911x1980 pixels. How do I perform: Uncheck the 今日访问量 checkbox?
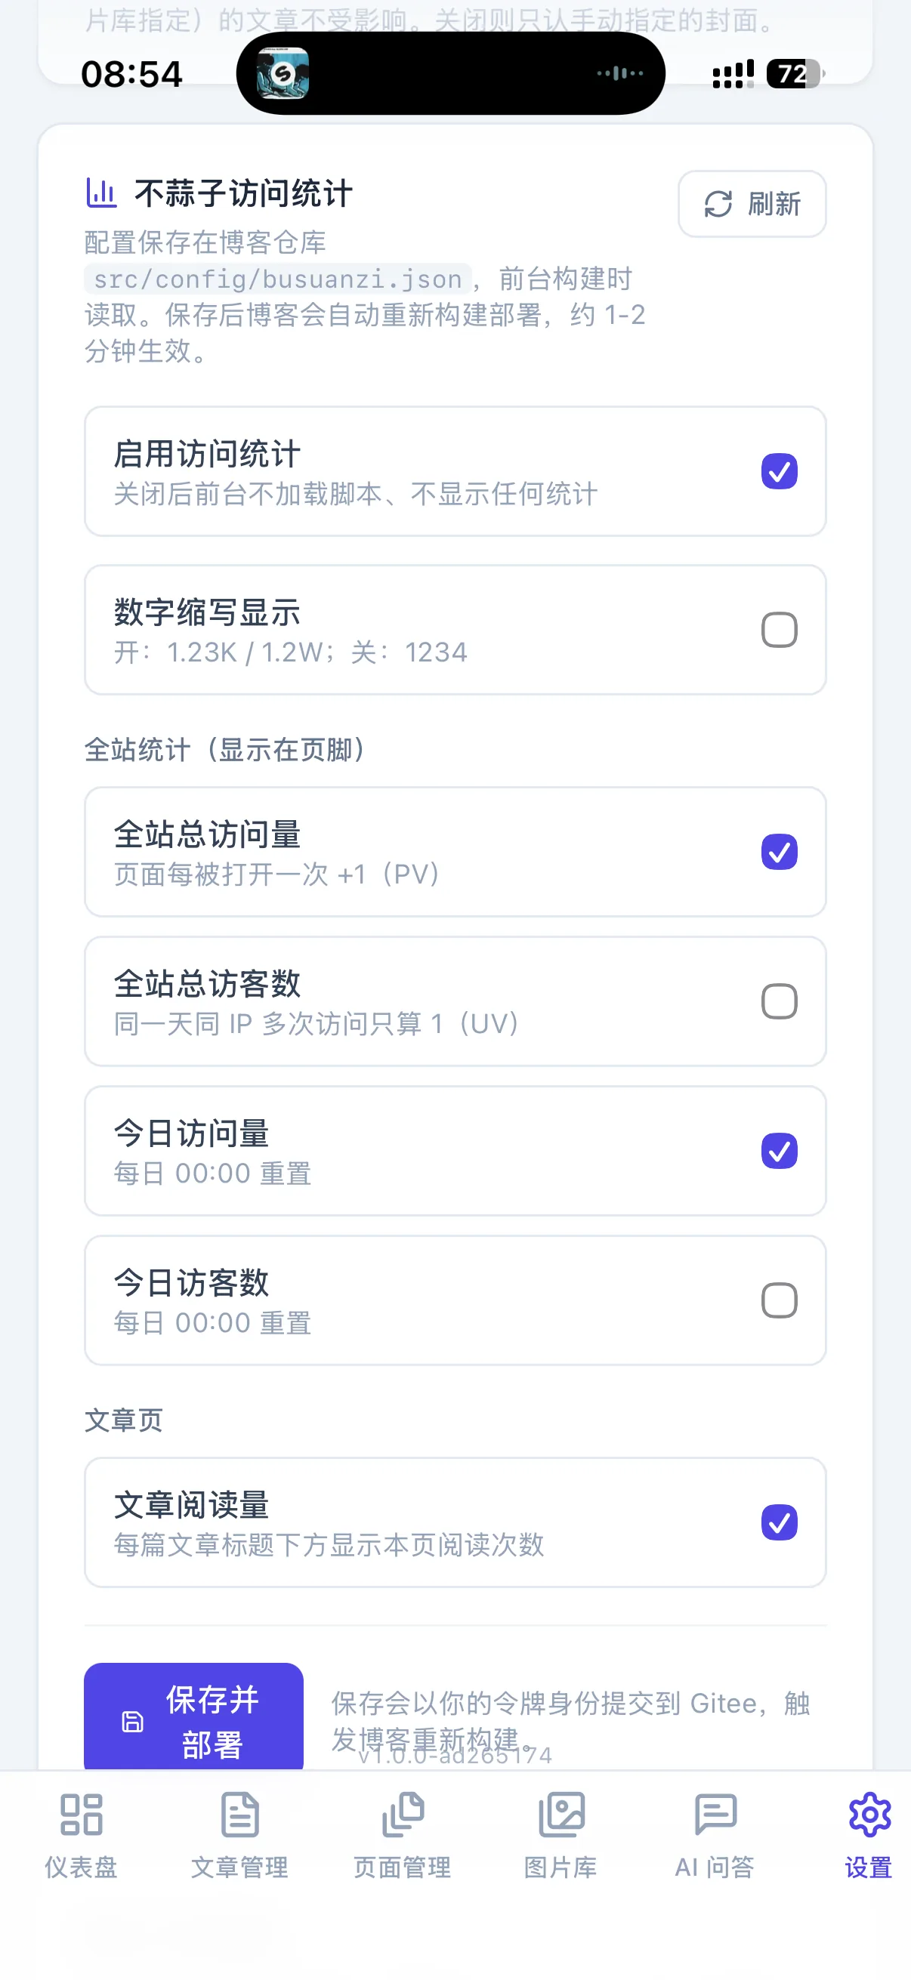(779, 1151)
